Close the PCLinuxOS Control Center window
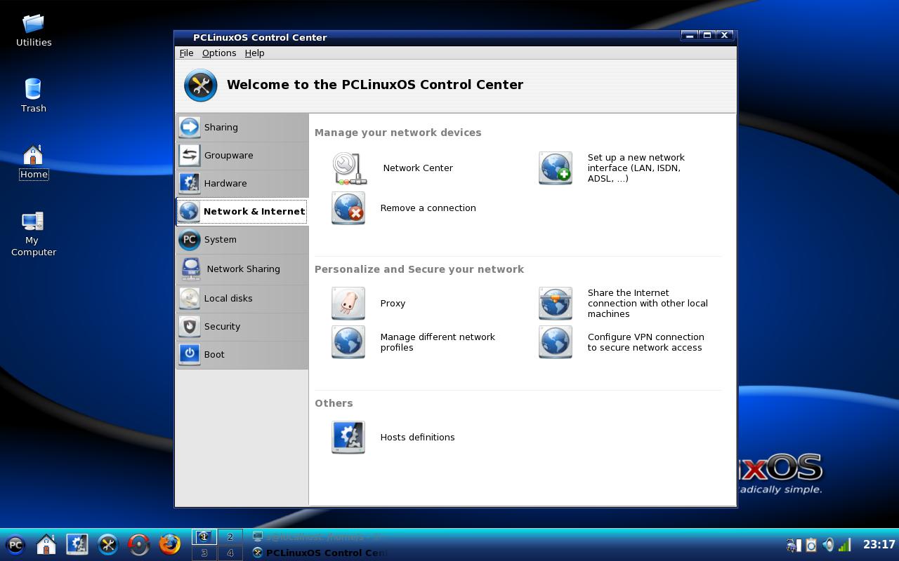899x561 pixels. click(725, 36)
